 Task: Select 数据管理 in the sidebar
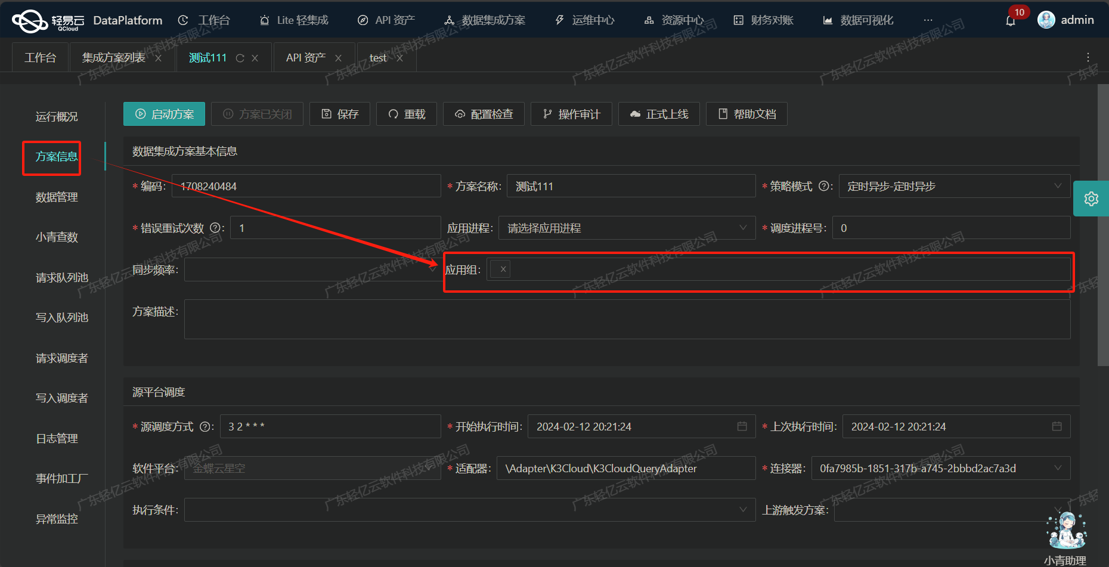(57, 197)
